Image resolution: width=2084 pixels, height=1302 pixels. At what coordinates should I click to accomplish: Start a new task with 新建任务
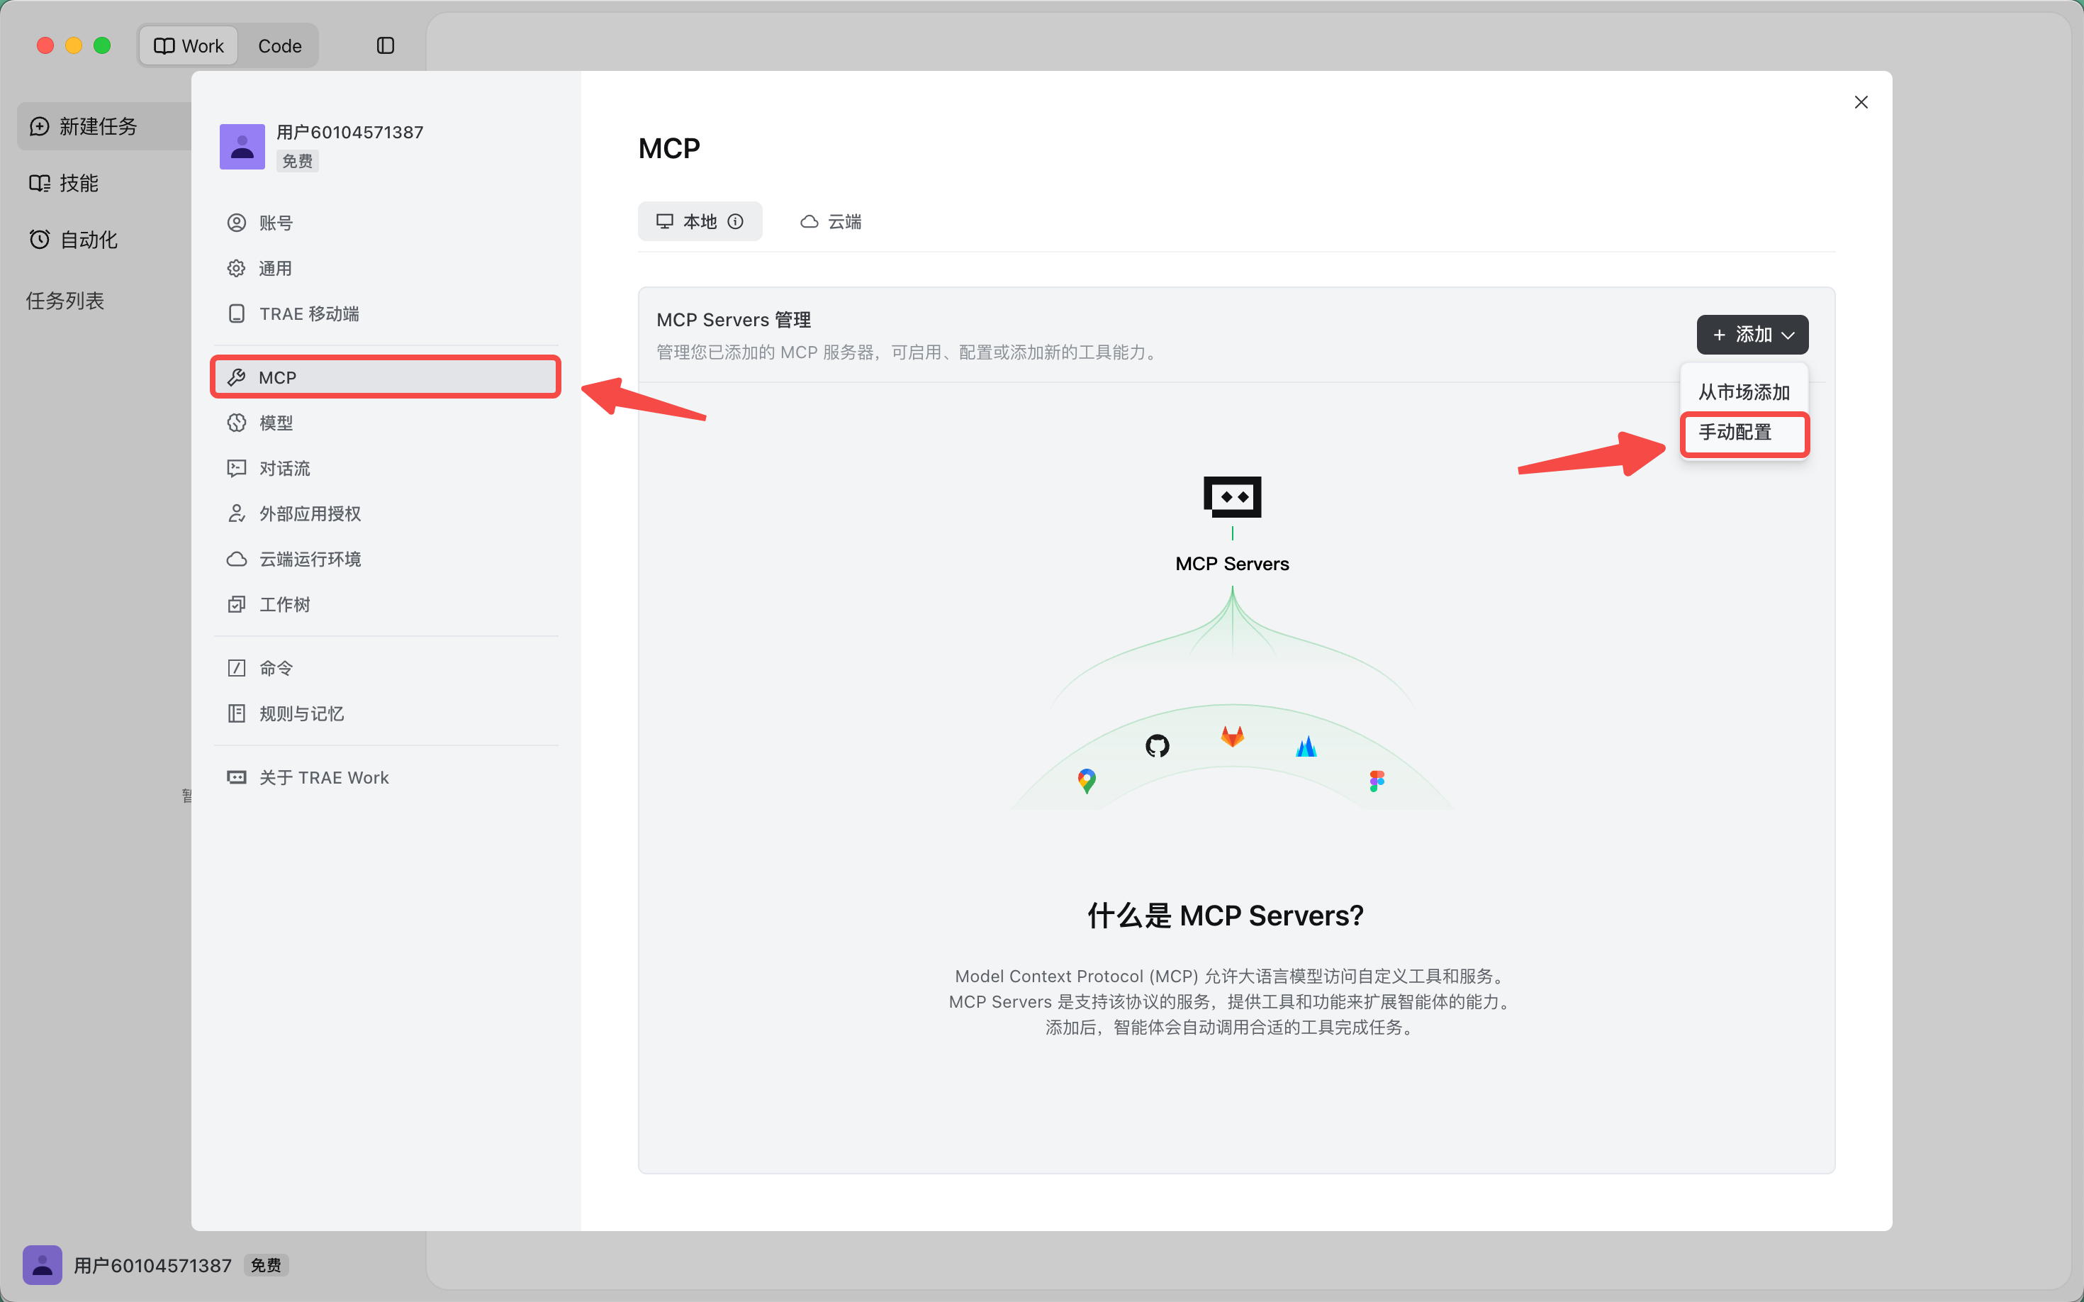point(105,126)
